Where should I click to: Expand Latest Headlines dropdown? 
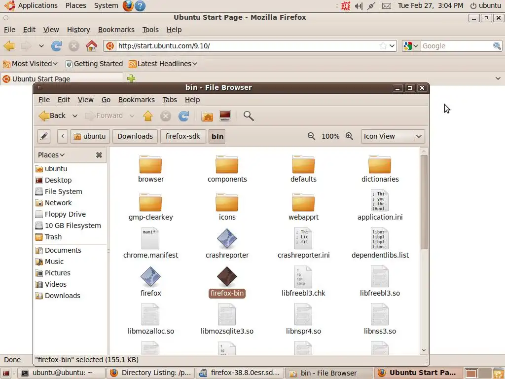coord(163,64)
